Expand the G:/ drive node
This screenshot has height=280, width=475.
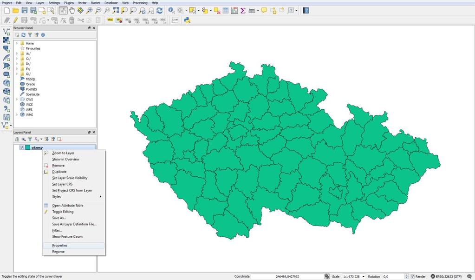click(x=17, y=73)
